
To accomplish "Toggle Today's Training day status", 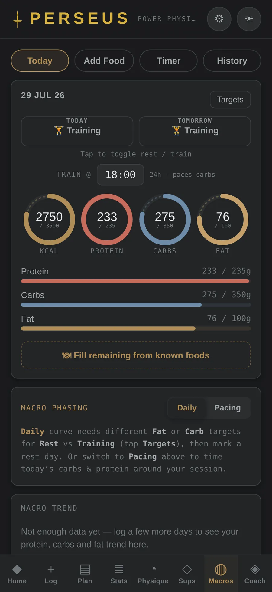I will (77, 131).
